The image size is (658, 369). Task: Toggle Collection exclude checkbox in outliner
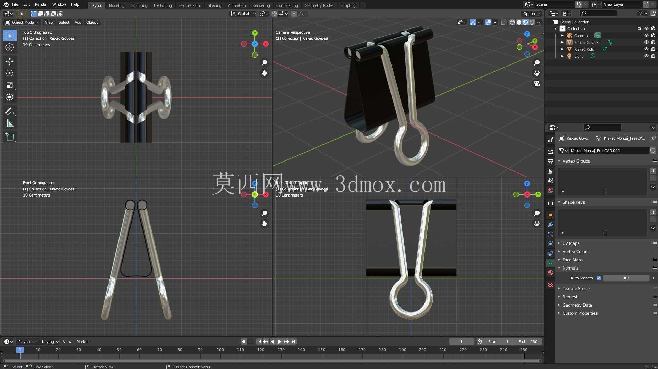(639, 28)
